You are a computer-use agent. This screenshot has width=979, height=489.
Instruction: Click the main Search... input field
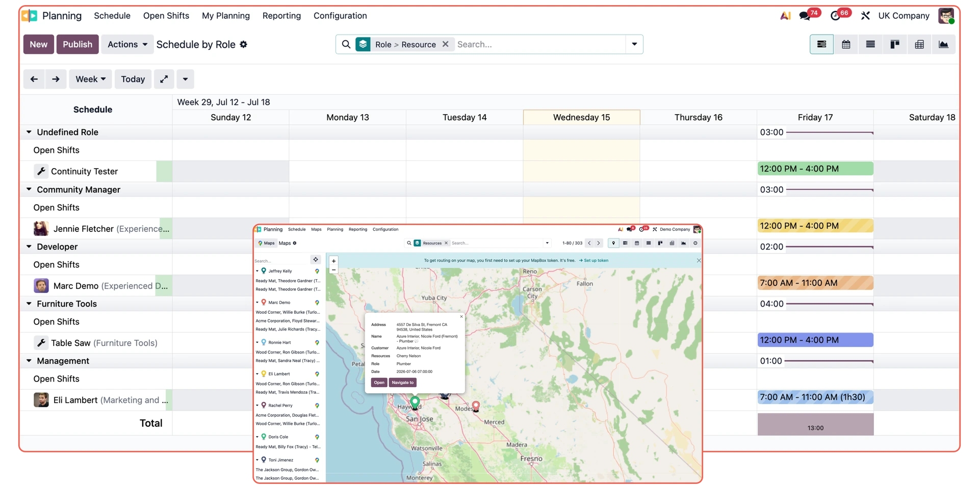(x=539, y=44)
